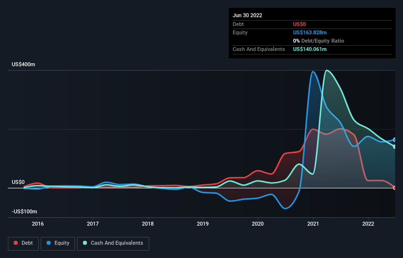The height and width of the screenshot is (258, 403).
Task: Select the 2021 x-axis label
Action: [x=313, y=224]
